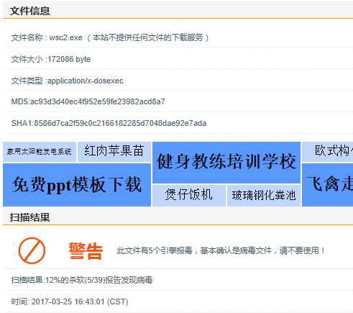353x313 pixels.
Task: Select the MD5 hash value line
Action: [x=88, y=101]
